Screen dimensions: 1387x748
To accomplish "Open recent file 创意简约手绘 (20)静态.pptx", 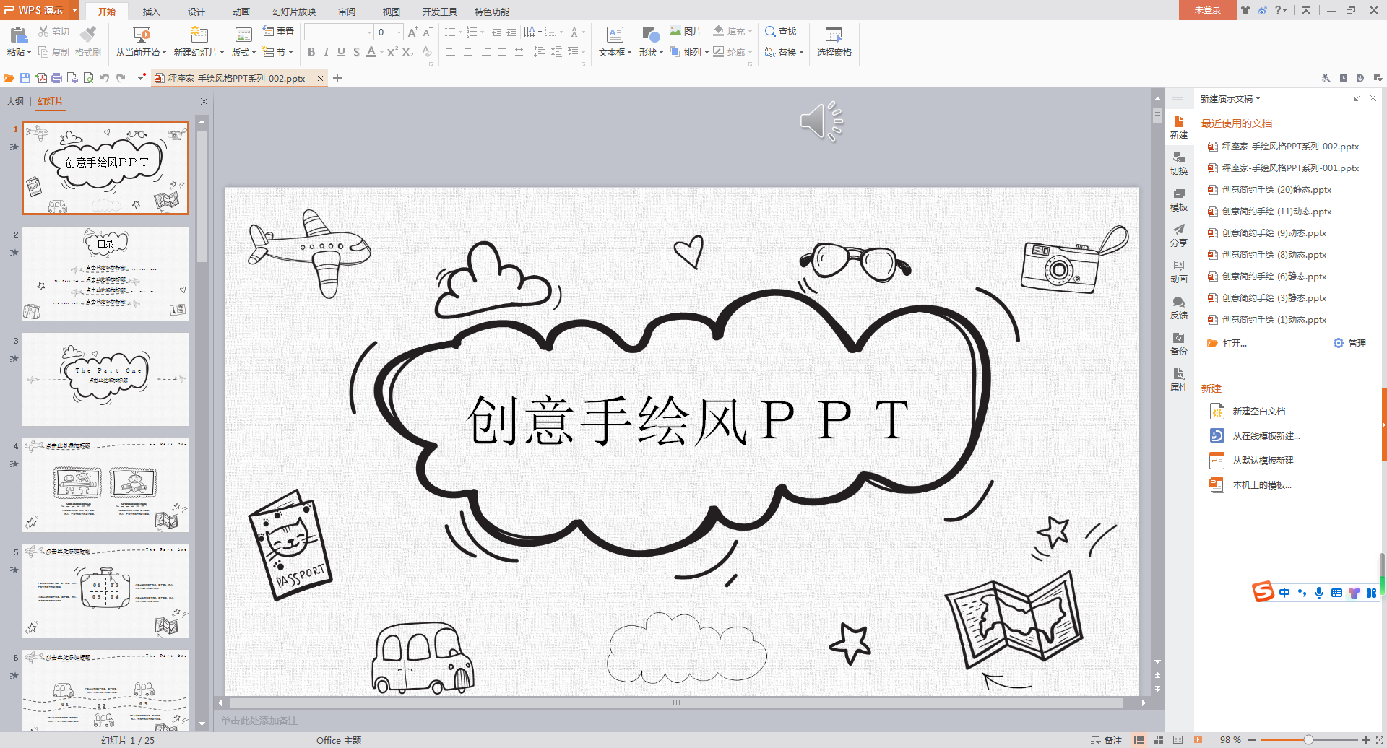I will tap(1276, 190).
